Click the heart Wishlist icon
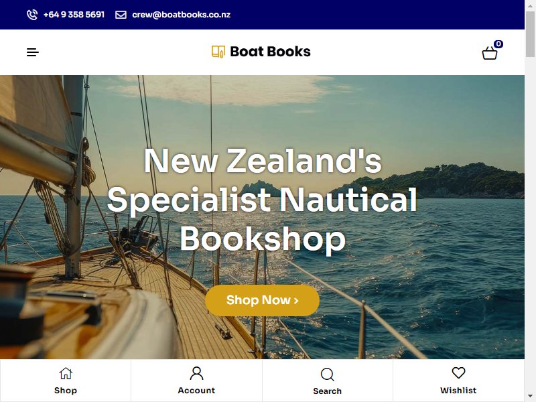 pyautogui.click(x=458, y=373)
